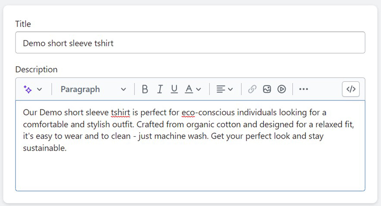Click the text alignment icon
The image size is (381, 206).
pyautogui.click(x=221, y=89)
